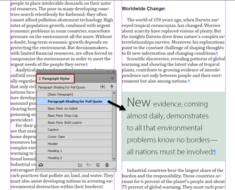The width and height of the screenshot is (235, 190).
Task: Apply the Header style
Action: [x=74, y=144]
